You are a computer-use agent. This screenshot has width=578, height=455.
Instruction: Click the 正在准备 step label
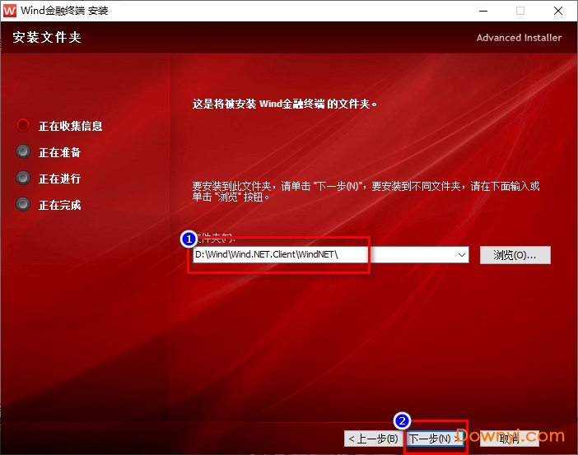pyautogui.click(x=59, y=152)
